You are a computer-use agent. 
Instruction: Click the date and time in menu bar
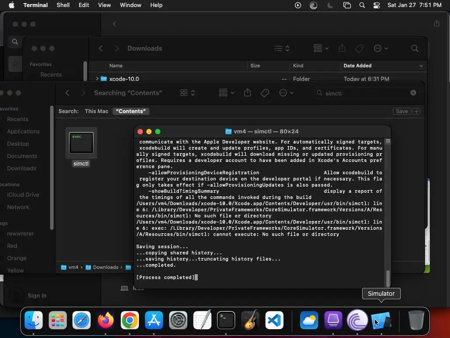tap(414, 5)
